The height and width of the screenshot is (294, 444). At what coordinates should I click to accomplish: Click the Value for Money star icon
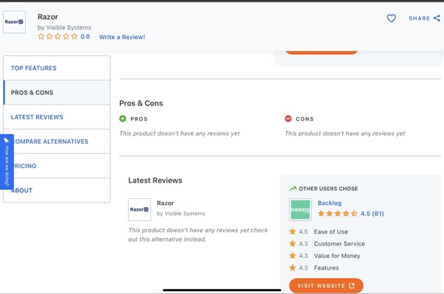pos(293,256)
